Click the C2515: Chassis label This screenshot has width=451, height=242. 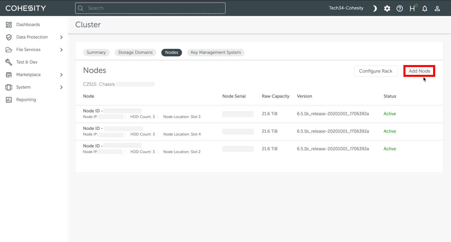(99, 84)
